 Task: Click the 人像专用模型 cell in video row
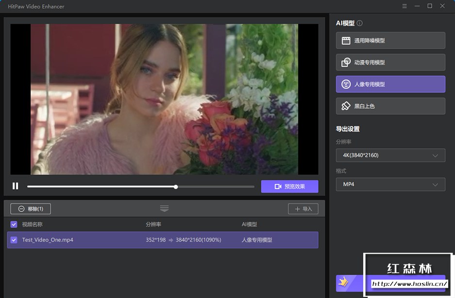click(257, 240)
